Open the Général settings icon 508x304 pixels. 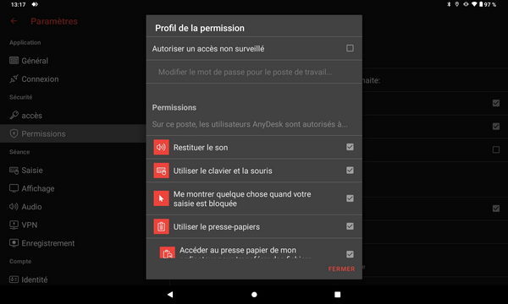tap(14, 61)
